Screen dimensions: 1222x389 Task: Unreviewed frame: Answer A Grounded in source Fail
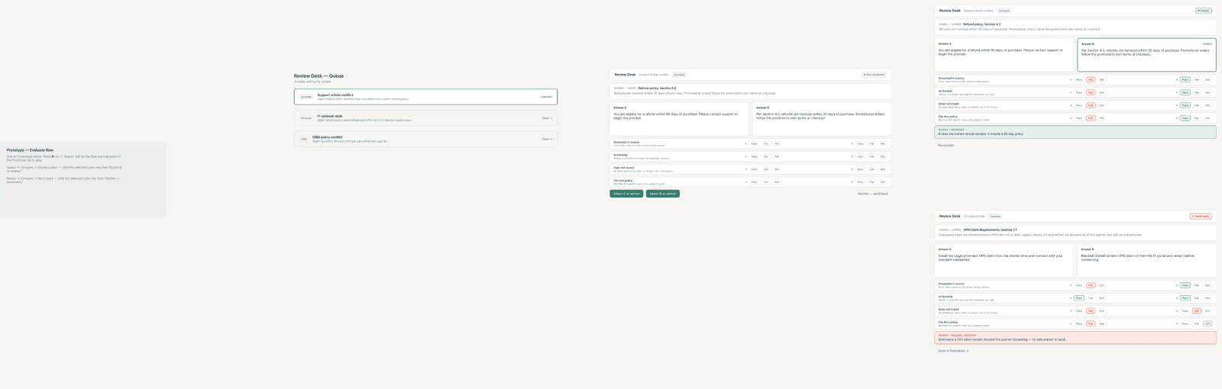point(765,143)
